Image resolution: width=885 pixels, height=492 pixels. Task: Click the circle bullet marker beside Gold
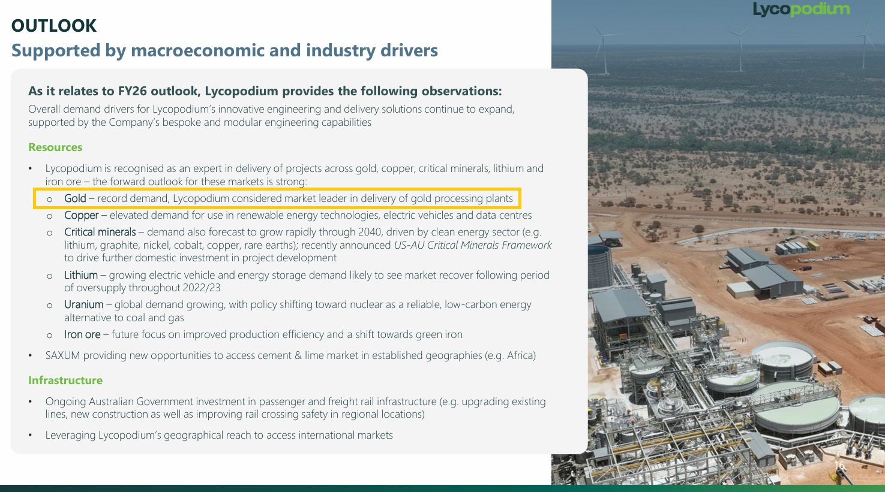[x=50, y=199]
